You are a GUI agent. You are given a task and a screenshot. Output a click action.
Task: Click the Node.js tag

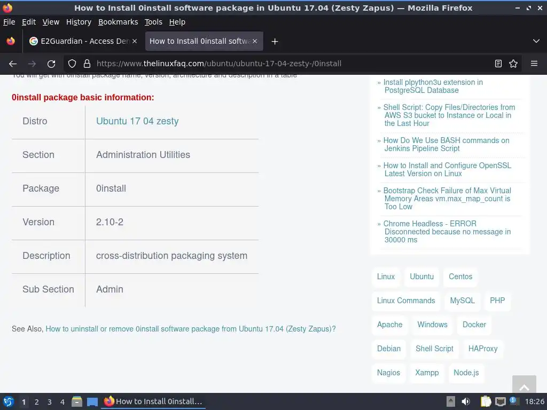[x=466, y=373]
